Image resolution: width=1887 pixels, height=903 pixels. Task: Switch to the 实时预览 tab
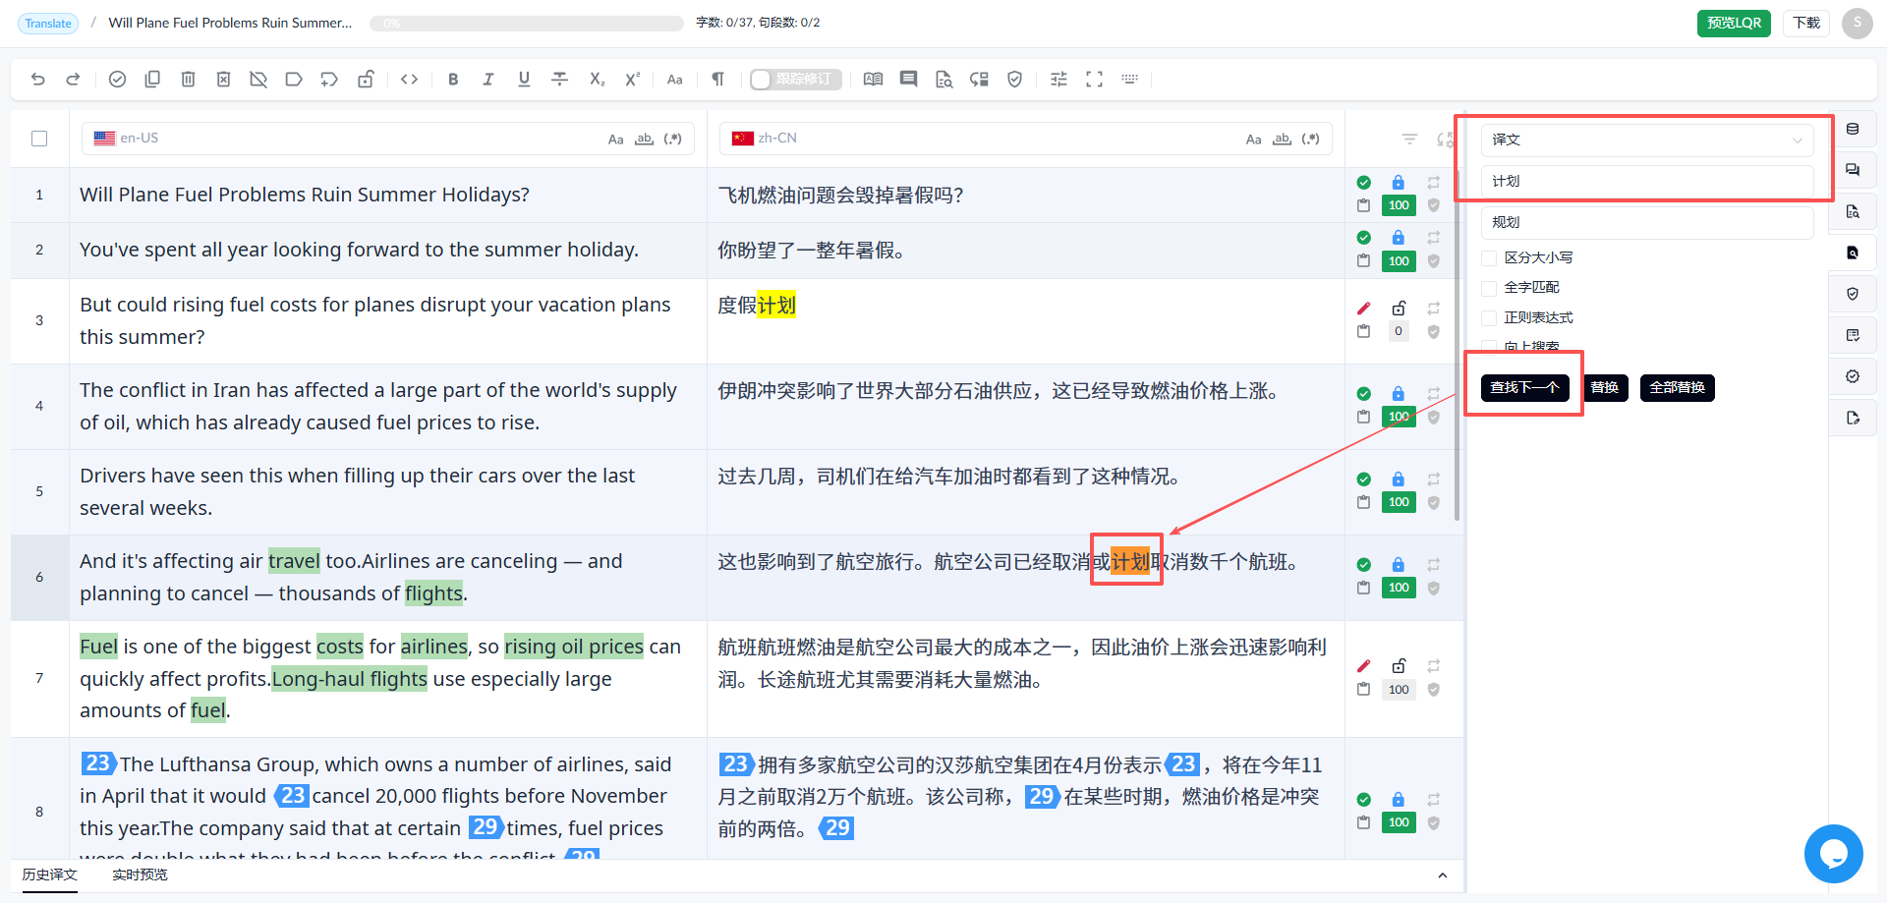(140, 875)
